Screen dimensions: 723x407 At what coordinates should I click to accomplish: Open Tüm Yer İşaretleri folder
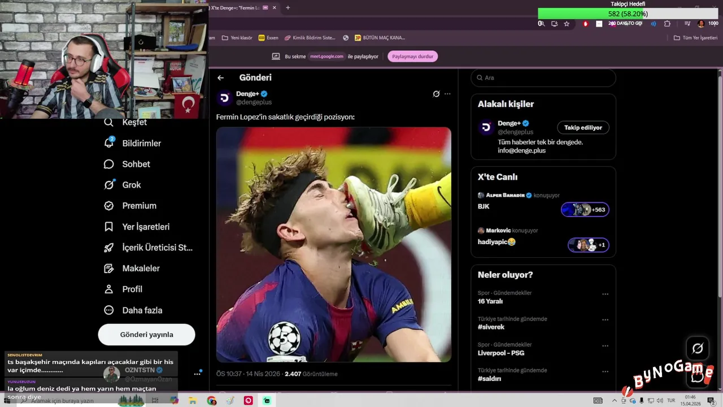[695, 38]
